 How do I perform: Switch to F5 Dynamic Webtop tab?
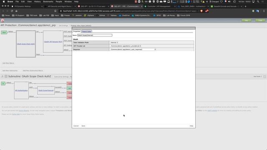[27, 7]
